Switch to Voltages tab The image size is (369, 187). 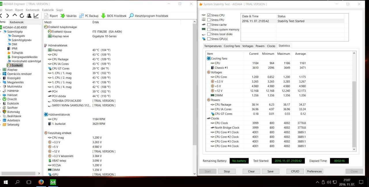pyautogui.click(x=248, y=46)
